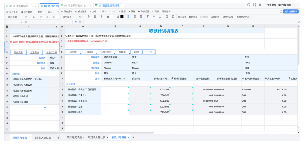Expand the 收款计划填报 sheet tab arrow
This screenshot has width=304, height=144.
[128, 138]
